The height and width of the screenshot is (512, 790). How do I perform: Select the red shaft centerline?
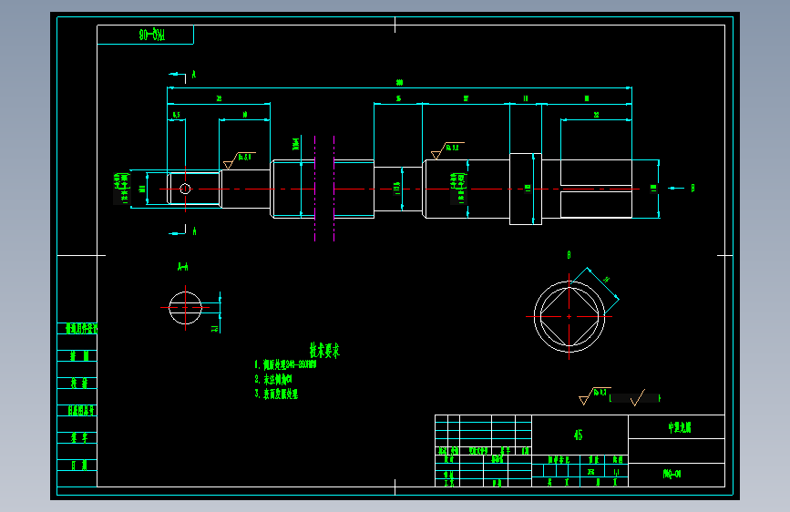399,189
